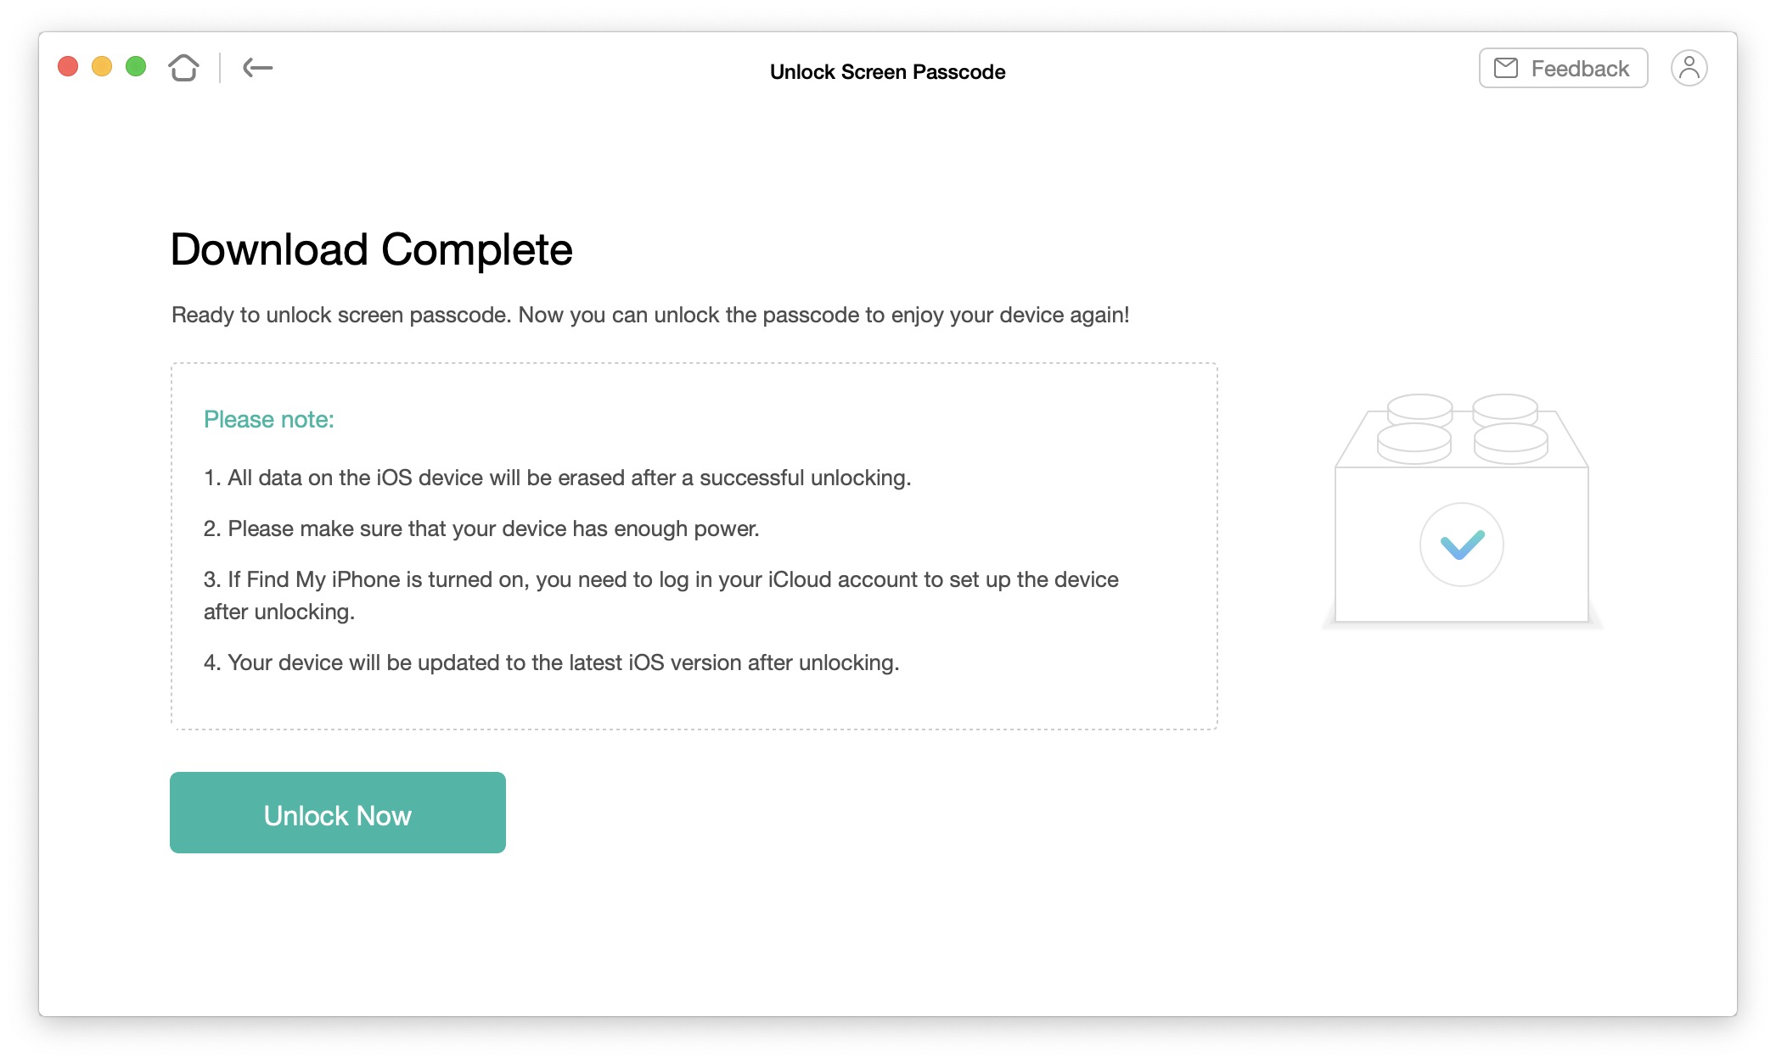Viewport: 1776px width, 1062px height.
Task: Minimize the window with the yellow button
Action: pos(102,66)
